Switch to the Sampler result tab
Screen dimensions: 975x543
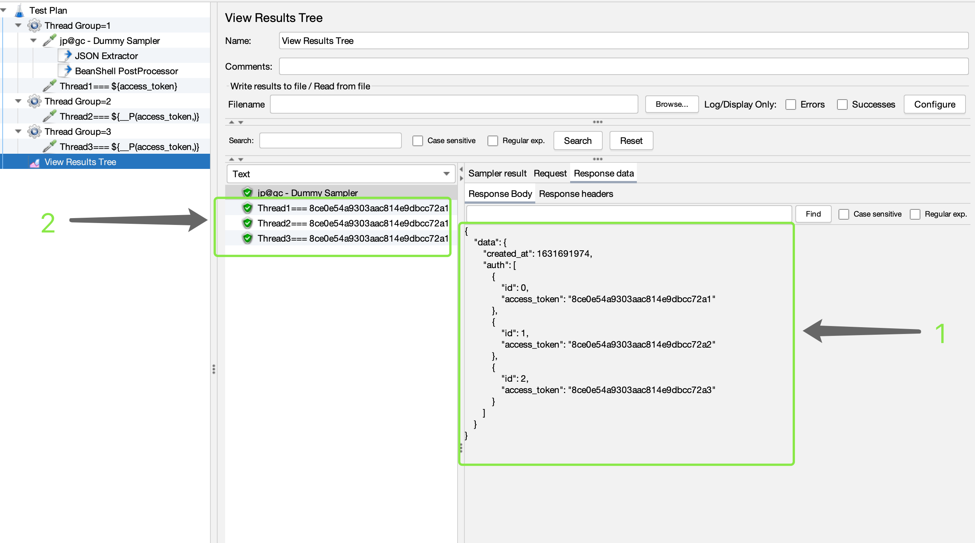click(x=497, y=173)
